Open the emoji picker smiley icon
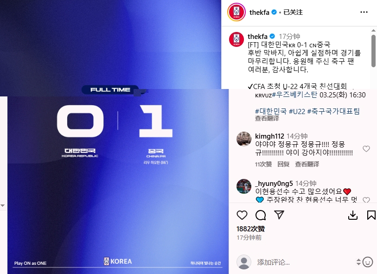Image resolution: width=377 pixels, height=274 pixels. [368, 262]
